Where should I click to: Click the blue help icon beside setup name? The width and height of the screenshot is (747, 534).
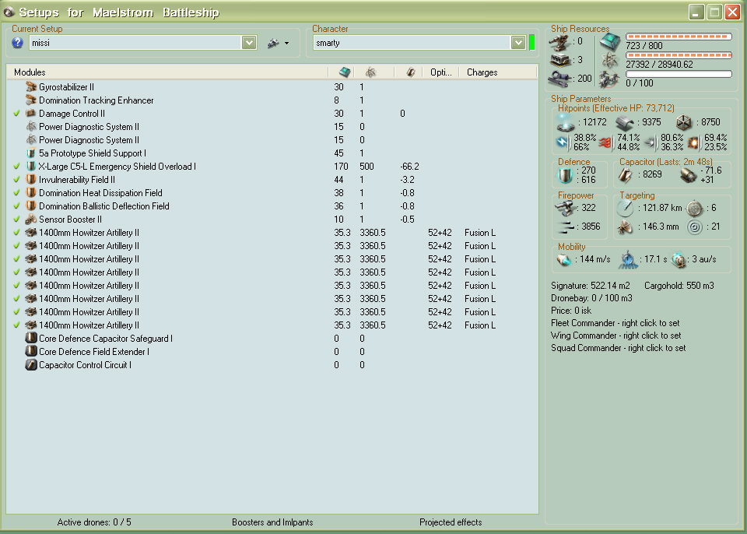(x=18, y=43)
